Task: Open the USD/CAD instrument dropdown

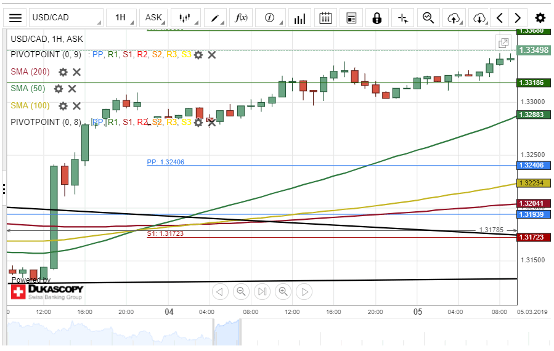Action: point(66,18)
